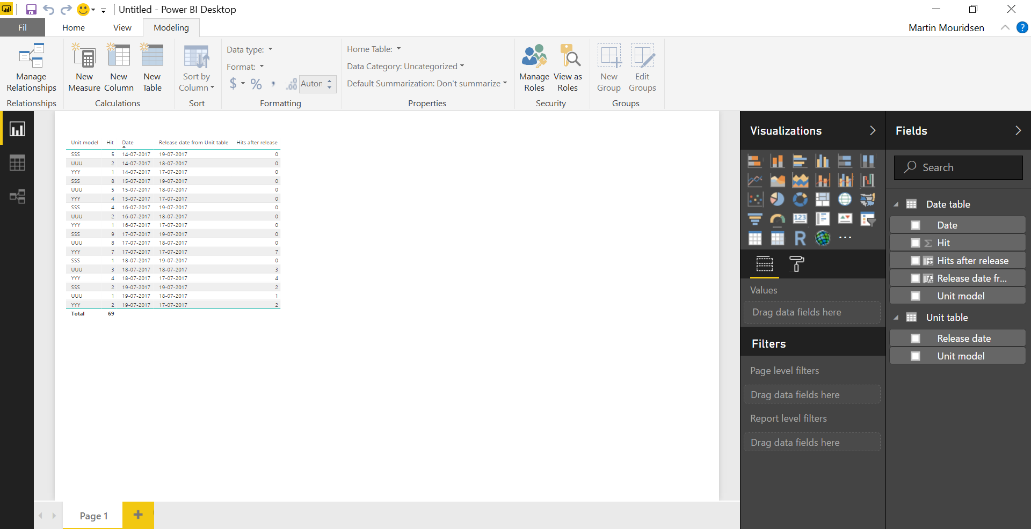Save the report with the floppy disk icon
The width and height of the screenshot is (1031, 529).
coord(31,10)
